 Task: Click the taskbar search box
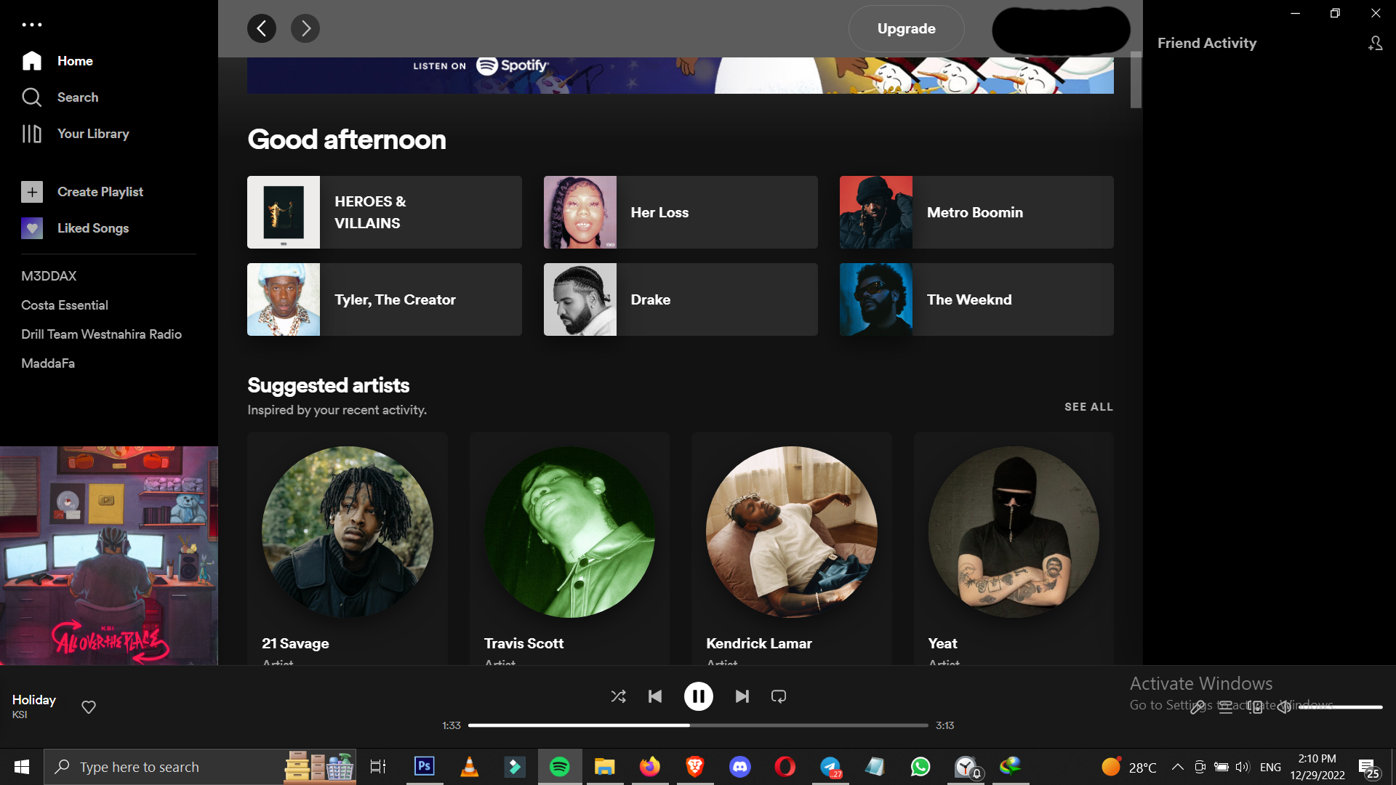pos(200,767)
